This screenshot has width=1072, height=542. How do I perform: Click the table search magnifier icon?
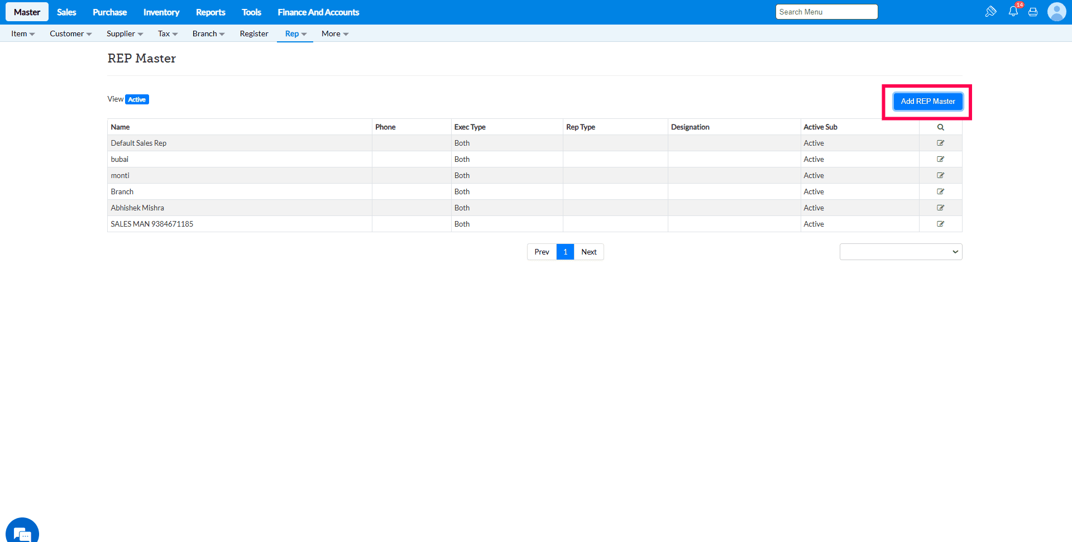coord(940,127)
